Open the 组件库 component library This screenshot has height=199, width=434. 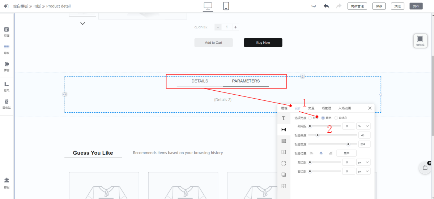pyautogui.click(x=420, y=40)
